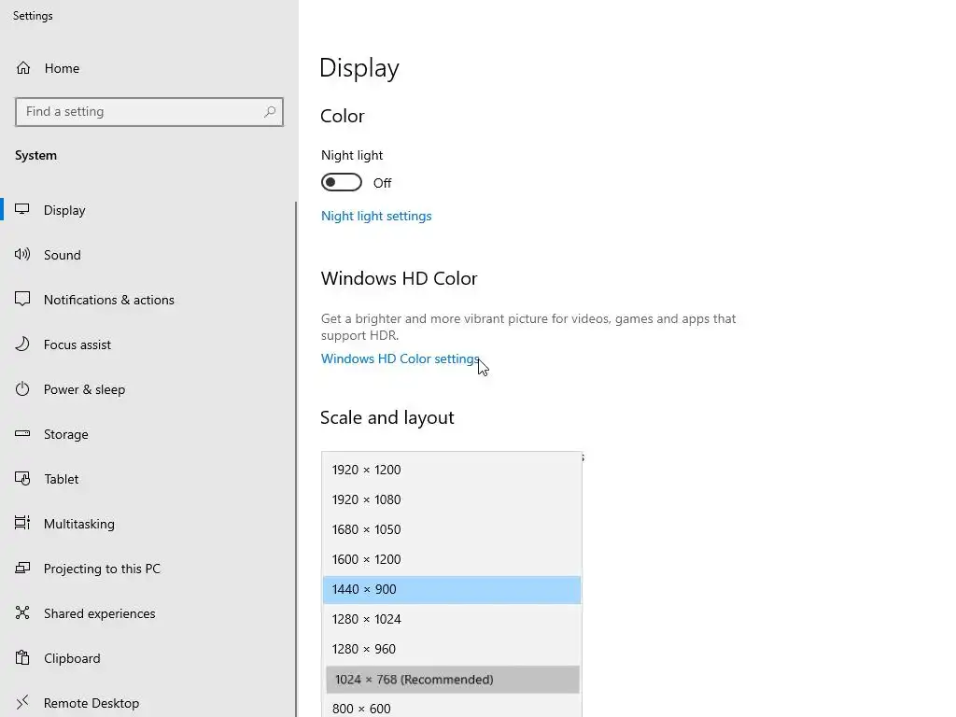Select 1680 × 1050 resolution
This screenshot has height=717, width=956.
452,529
